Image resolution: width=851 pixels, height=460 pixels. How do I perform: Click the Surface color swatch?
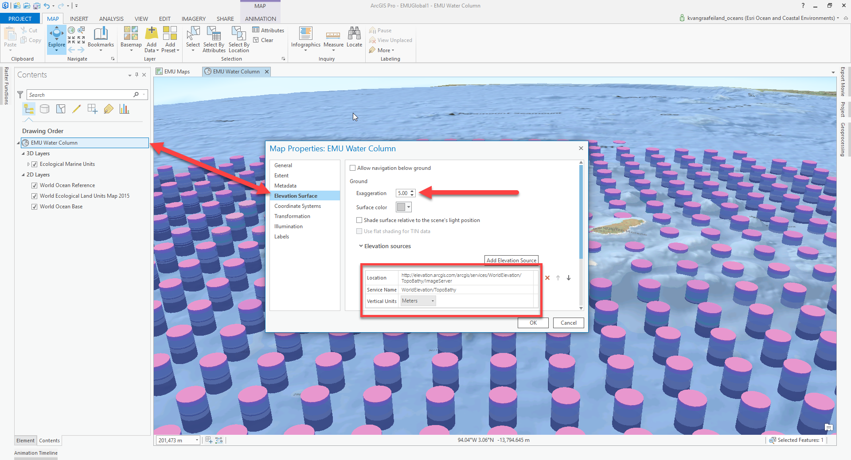pos(401,207)
